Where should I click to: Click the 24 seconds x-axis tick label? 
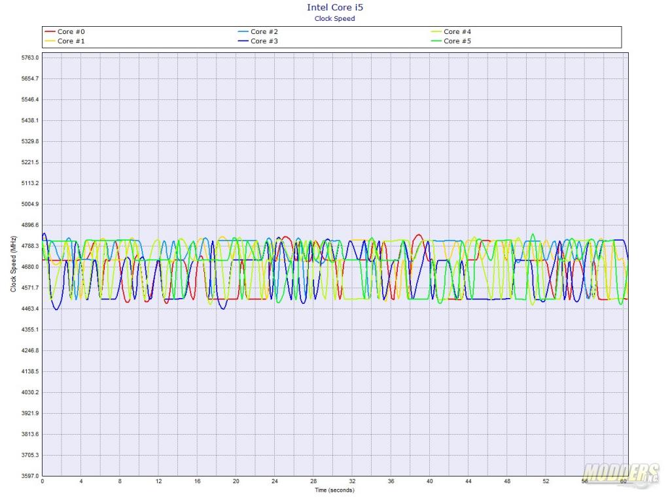275,481
